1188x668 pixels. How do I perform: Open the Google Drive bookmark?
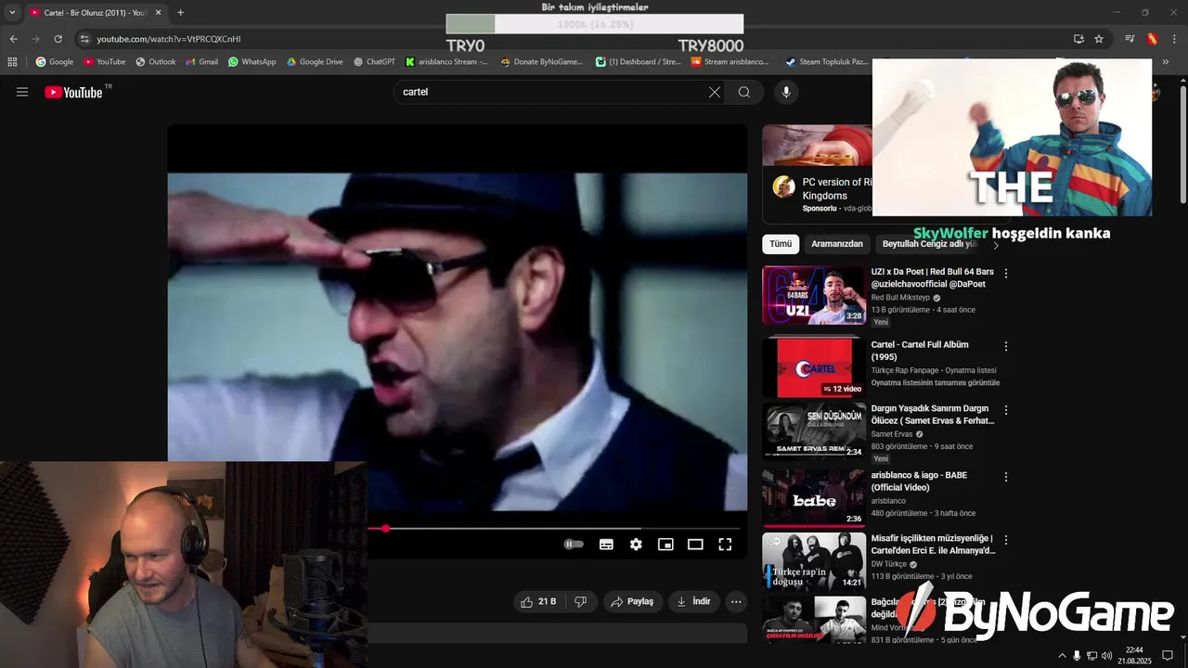coord(315,62)
